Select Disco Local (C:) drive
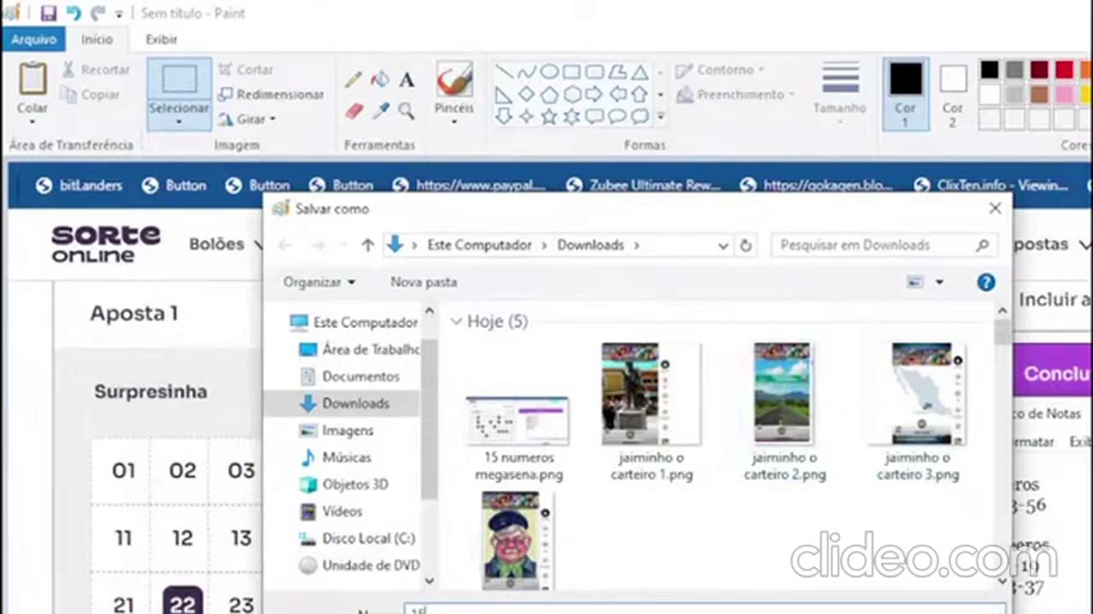Viewport: 1093px width, 614px height. pos(358,539)
